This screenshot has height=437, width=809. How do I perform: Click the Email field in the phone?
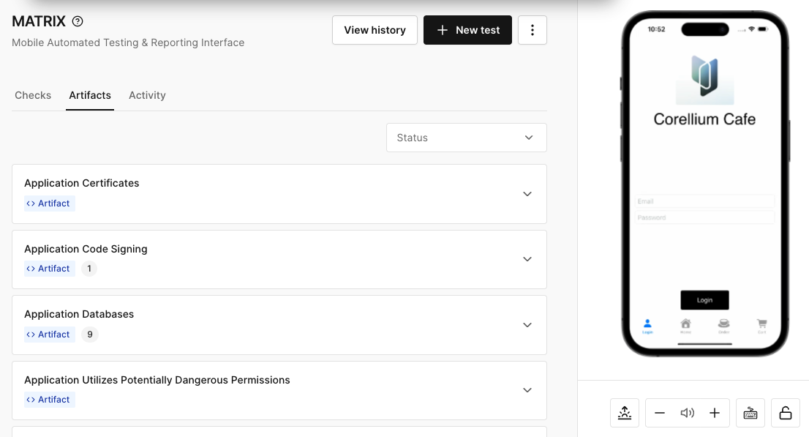705,201
